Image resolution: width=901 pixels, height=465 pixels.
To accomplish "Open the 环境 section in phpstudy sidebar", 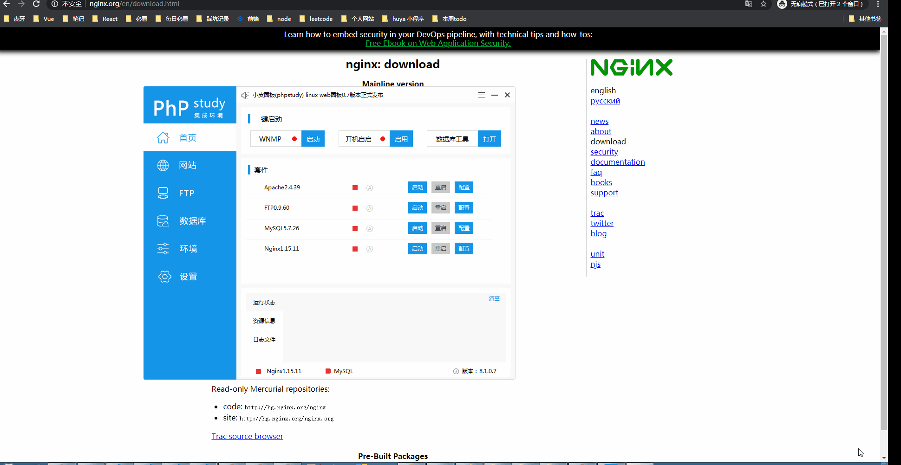I will [188, 248].
